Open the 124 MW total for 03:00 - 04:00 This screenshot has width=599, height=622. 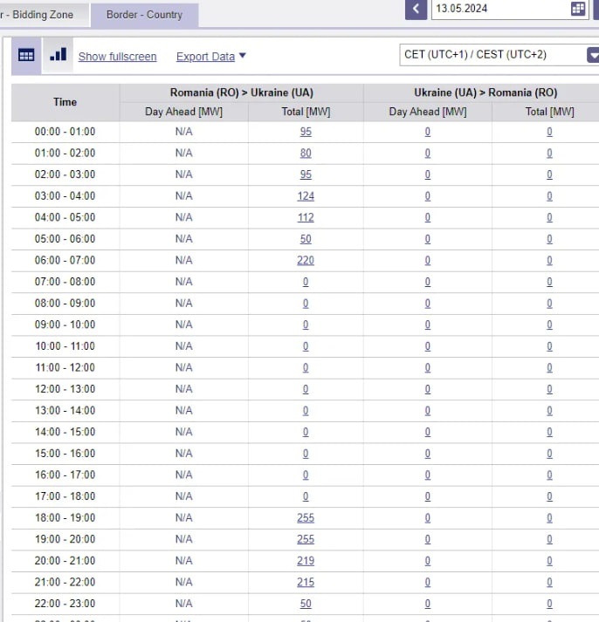pyautogui.click(x=306, y=196)
